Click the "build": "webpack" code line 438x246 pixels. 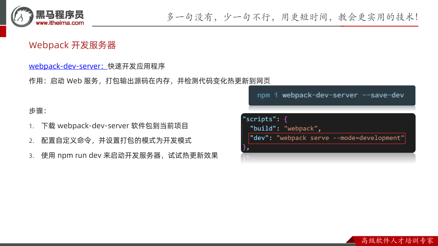click(285, 129)
